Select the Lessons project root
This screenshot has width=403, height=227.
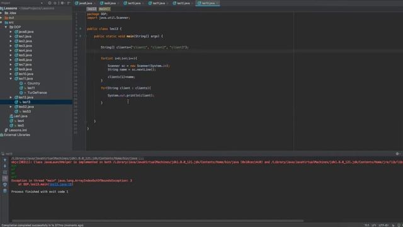[10, 8]
